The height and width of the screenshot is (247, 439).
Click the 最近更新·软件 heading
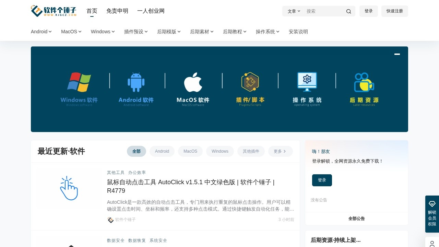click(x=61, y=151)
